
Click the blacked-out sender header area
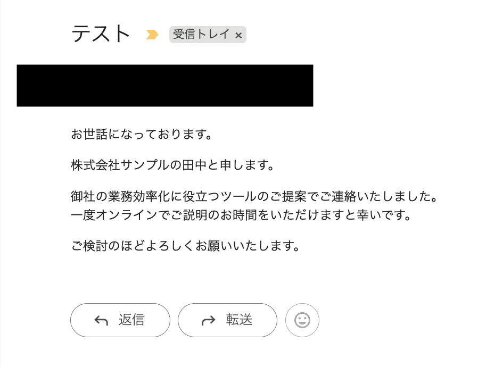164,86
